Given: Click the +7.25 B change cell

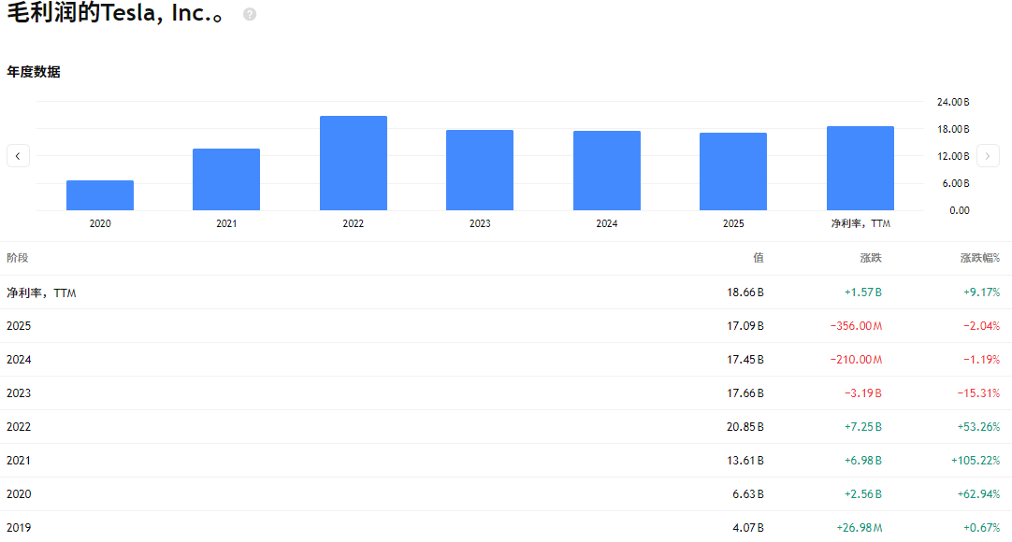Looking at the screenshot, I should click(863, 427).
